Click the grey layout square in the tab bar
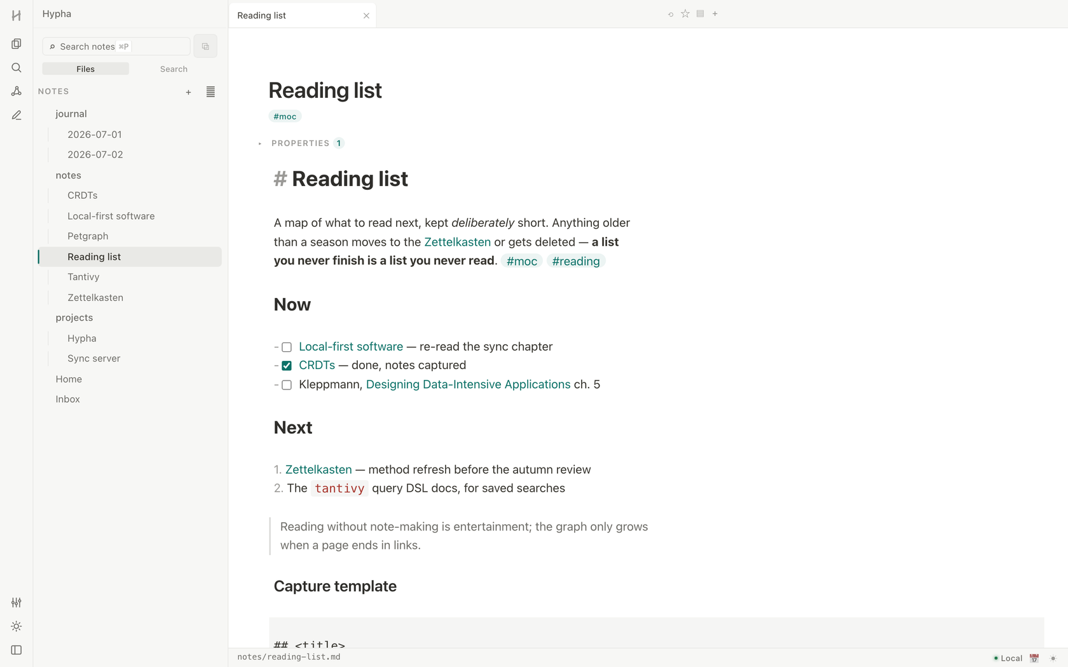The height and width of the screenshot is (667, 1068). tap(700, 13)
